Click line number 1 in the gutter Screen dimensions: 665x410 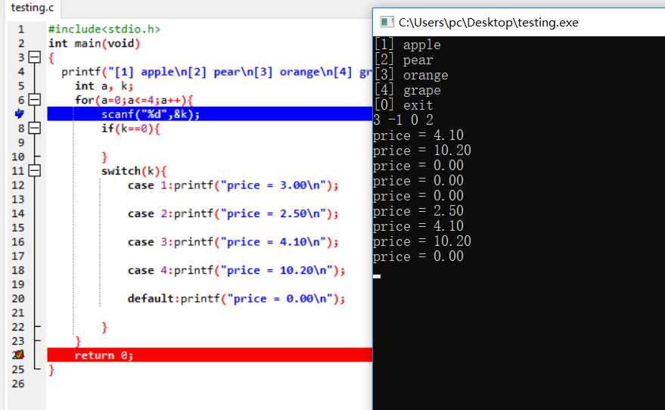point(20,30)
